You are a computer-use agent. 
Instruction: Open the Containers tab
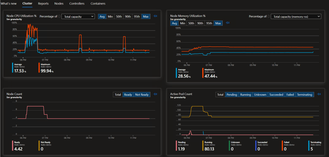click(x=98, y=4)
